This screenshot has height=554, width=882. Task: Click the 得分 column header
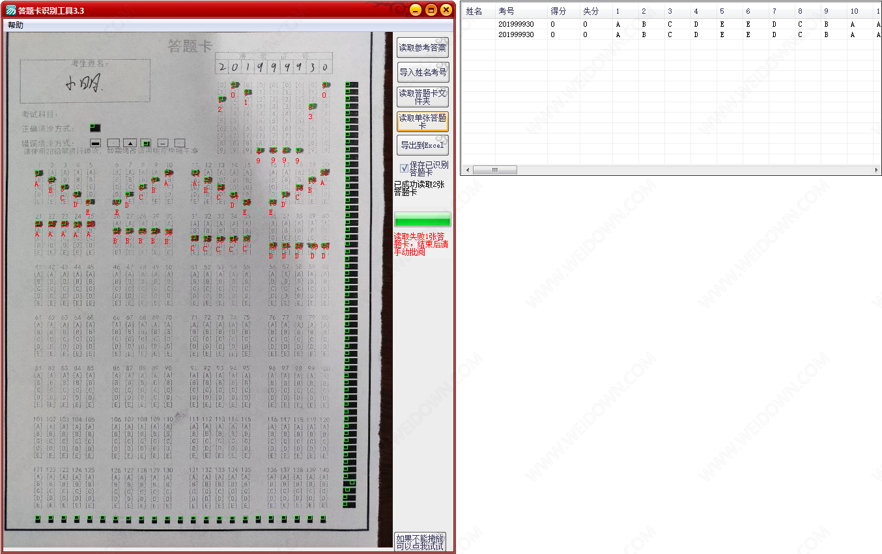point(563,11)
